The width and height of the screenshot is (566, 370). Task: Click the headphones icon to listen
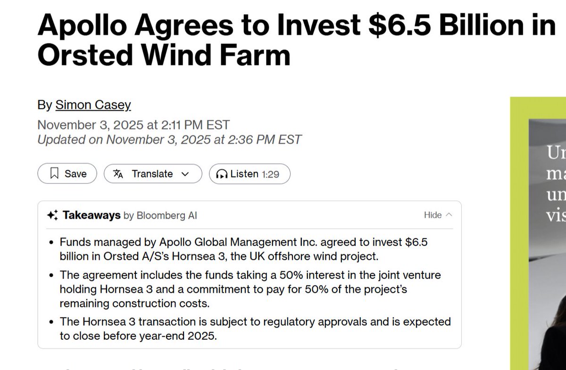point(222,174)
